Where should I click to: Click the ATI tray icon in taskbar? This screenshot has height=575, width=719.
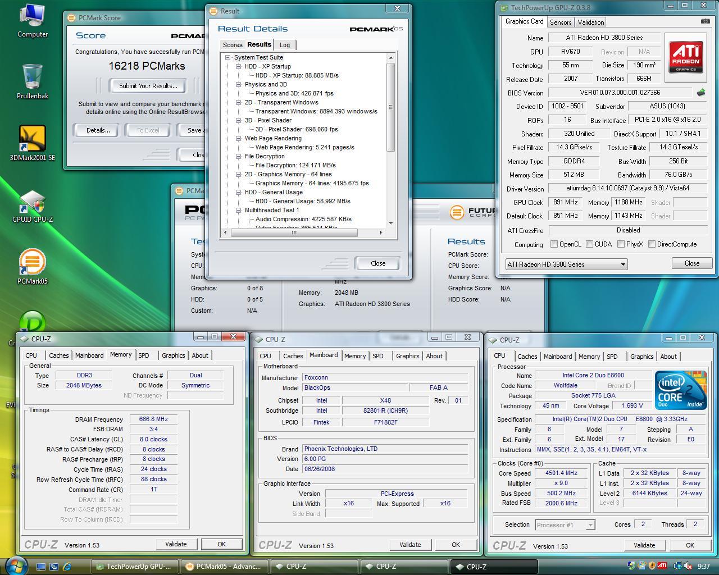[x=663, y=566]
